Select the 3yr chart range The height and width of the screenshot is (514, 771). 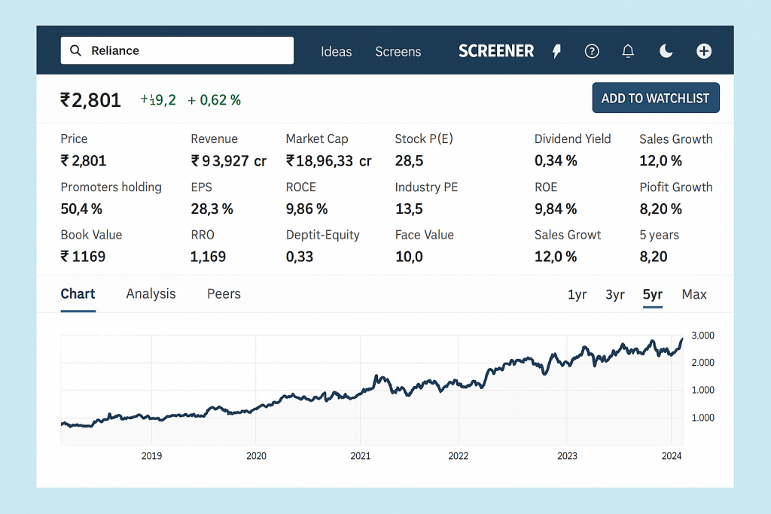pyautogui.click(x=614, y=294)
